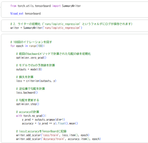Click the '%load_ext tensorboard' line
148x143 pixels.
(x=26, y=14)
